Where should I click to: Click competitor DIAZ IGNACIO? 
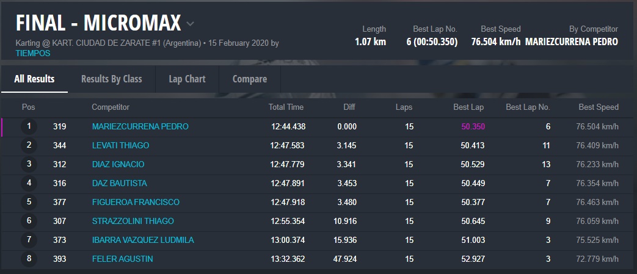pyautogui.click(x=118, y=165)
